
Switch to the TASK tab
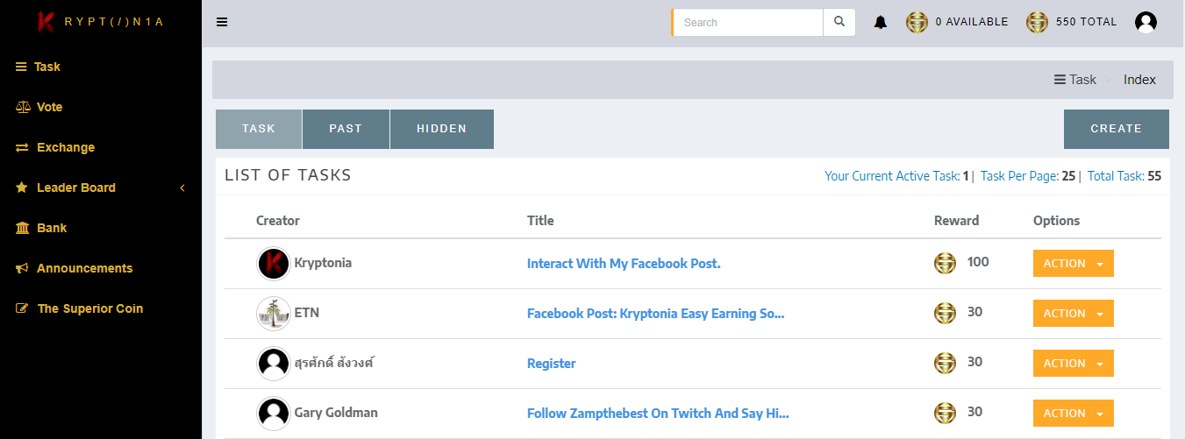259,129
